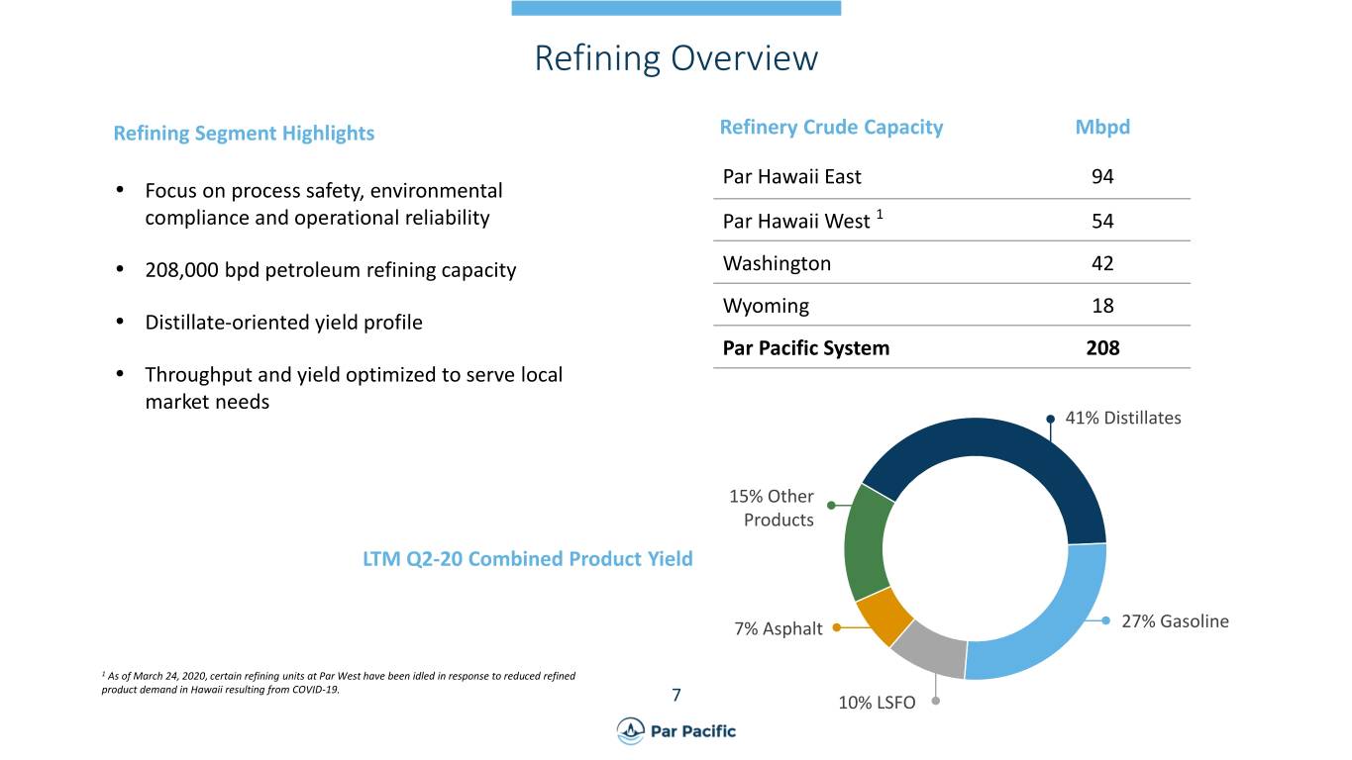
Task: Click the superscript 1 after Par Hawaii West
Action: click(x=880, y=216)
